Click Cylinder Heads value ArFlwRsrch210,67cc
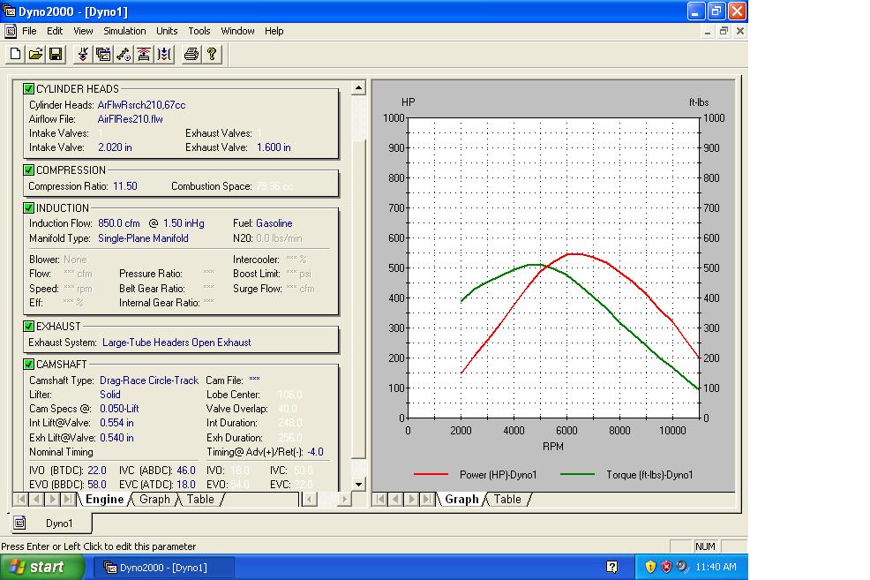The image size is (870, 580). click(x=141, y=105)
